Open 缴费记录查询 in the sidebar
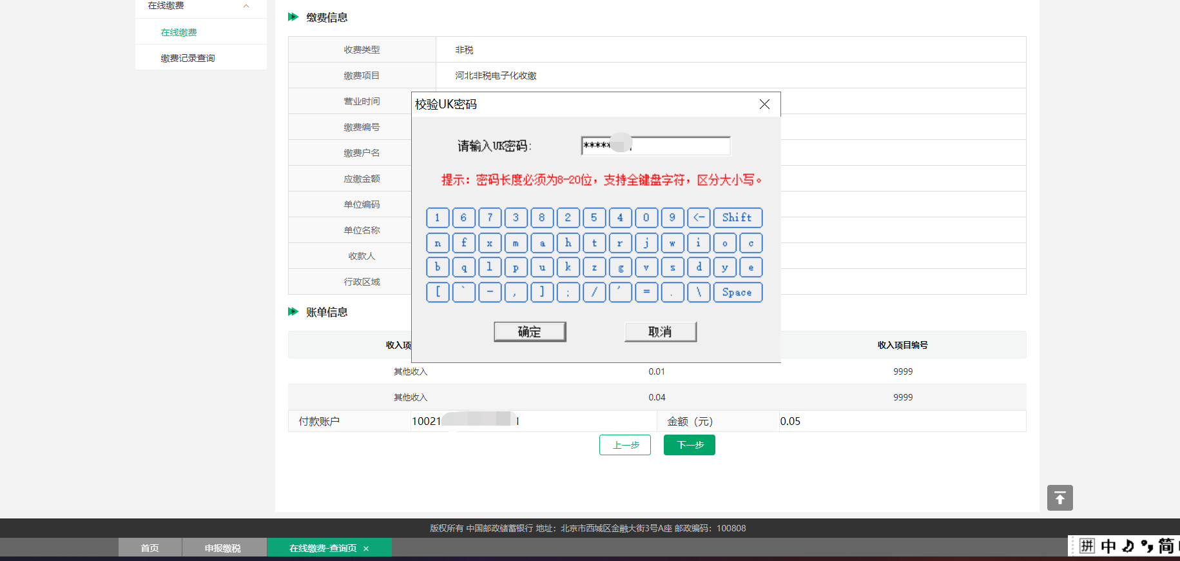The width and height of the screenshot is (1180, 561). coord(188,58)
